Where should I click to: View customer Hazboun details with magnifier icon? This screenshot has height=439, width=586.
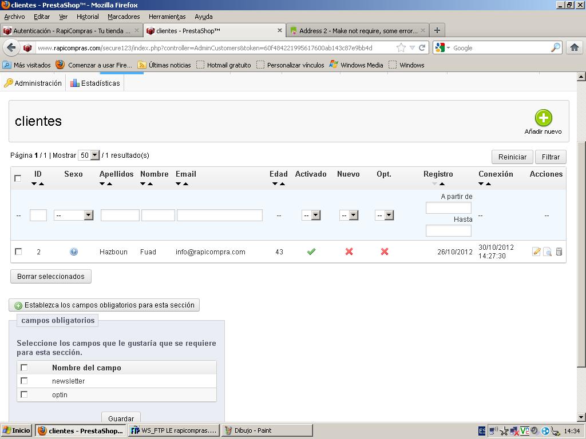tap(548, 252)
